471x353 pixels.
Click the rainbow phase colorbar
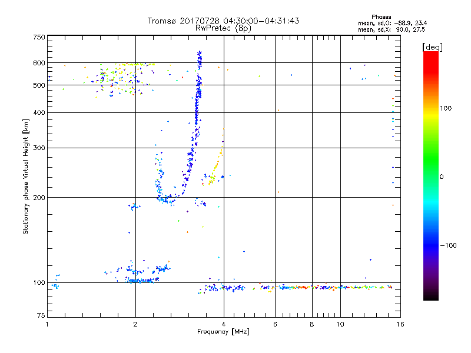431,175
